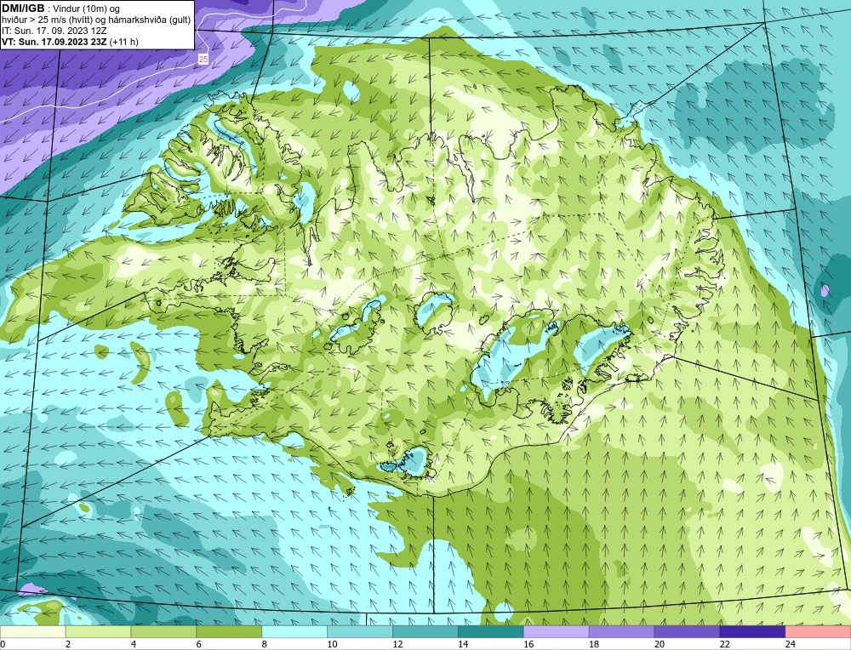Click the legend value 8 label

pyautogui.click(x=265, y=644)
